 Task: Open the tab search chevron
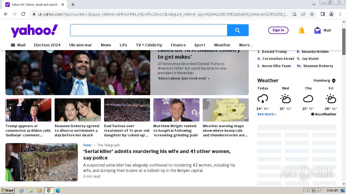tap(314, 5)
